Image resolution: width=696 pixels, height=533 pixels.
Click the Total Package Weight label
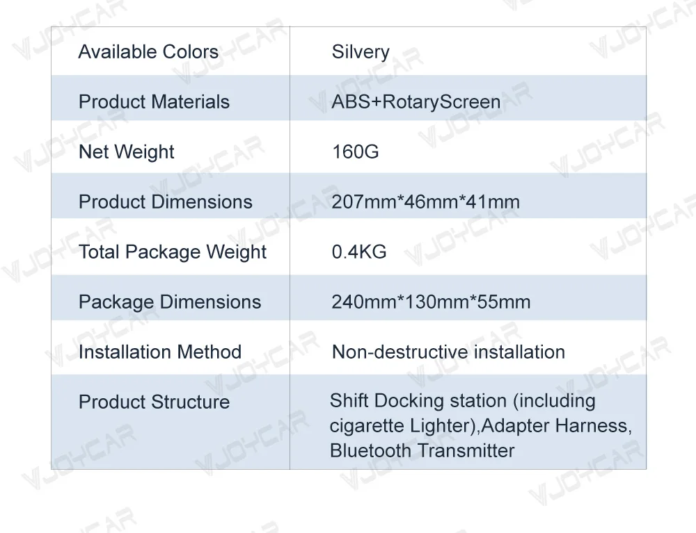[172, 252]
